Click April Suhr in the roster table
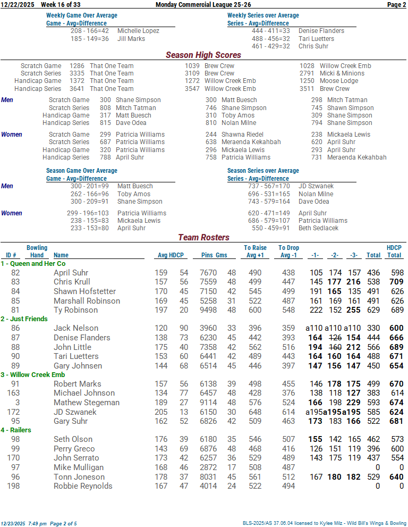The width and height of the screenshot is (408, 527). click(71, 273)
